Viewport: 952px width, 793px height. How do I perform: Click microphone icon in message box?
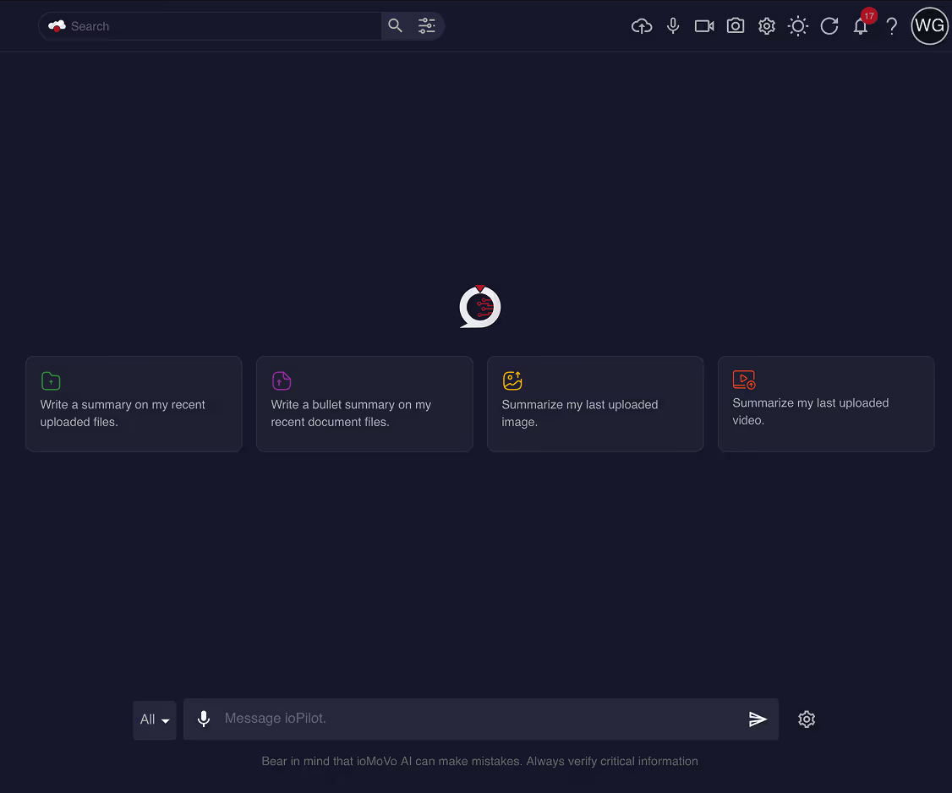click(x=204, y=719)
